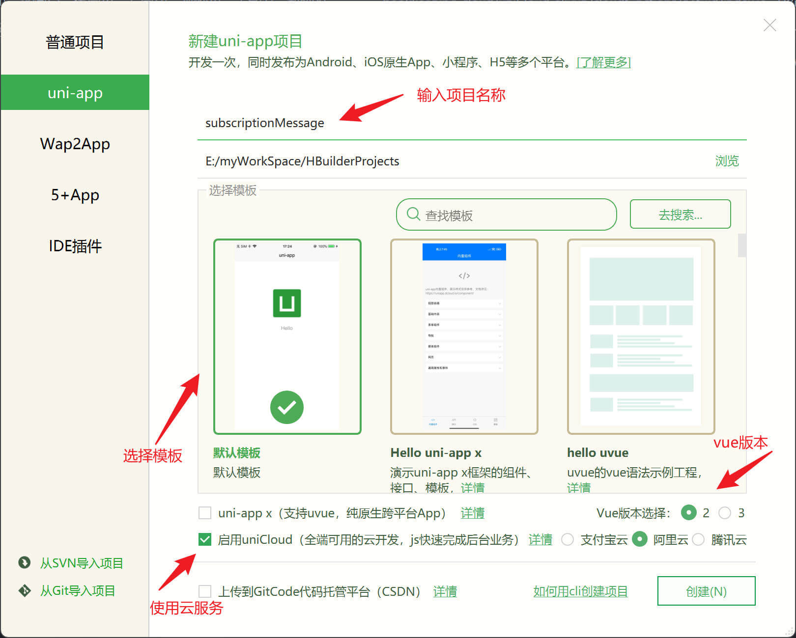
Task: Select the 默认模板 template thumbnail
Action: pos(287,337)
